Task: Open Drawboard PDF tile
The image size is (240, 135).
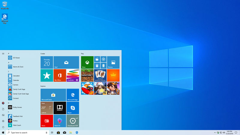Action: (x=73, y=121)
